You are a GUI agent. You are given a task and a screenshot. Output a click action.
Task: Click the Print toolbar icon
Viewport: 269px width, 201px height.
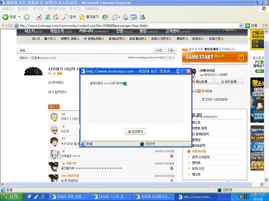(125, 17)
